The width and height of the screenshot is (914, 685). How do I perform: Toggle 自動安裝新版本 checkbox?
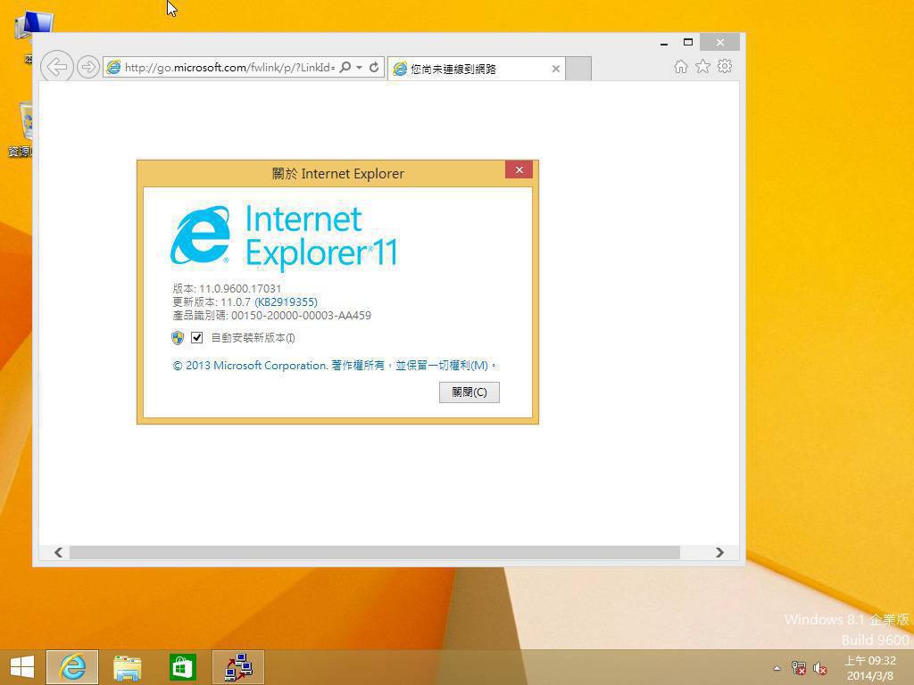197,337
